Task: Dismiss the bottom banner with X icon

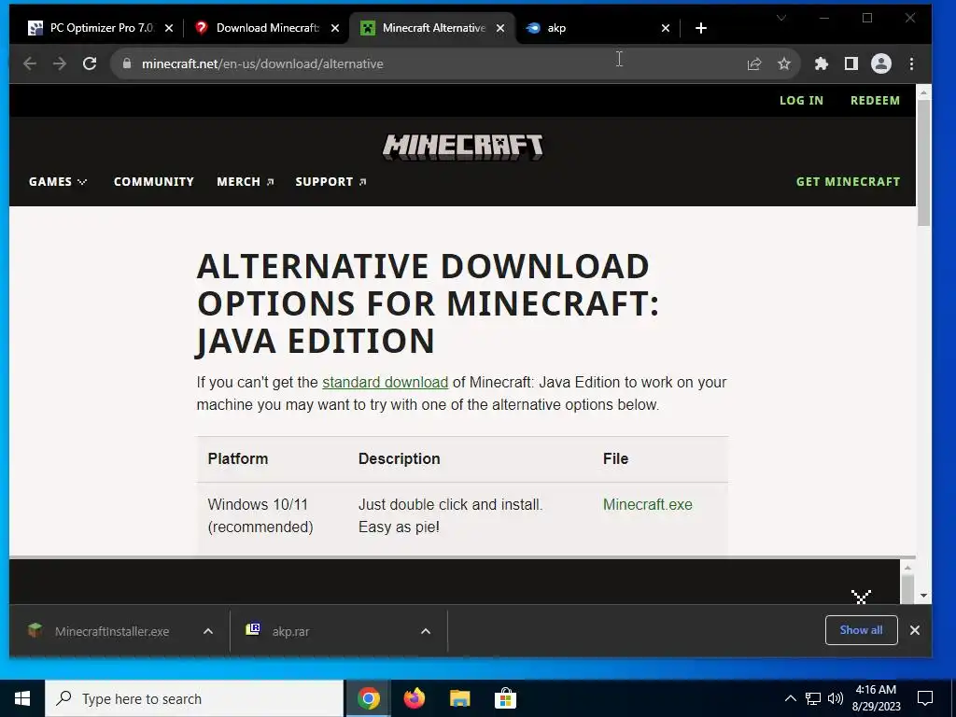Action: [861, 597]
